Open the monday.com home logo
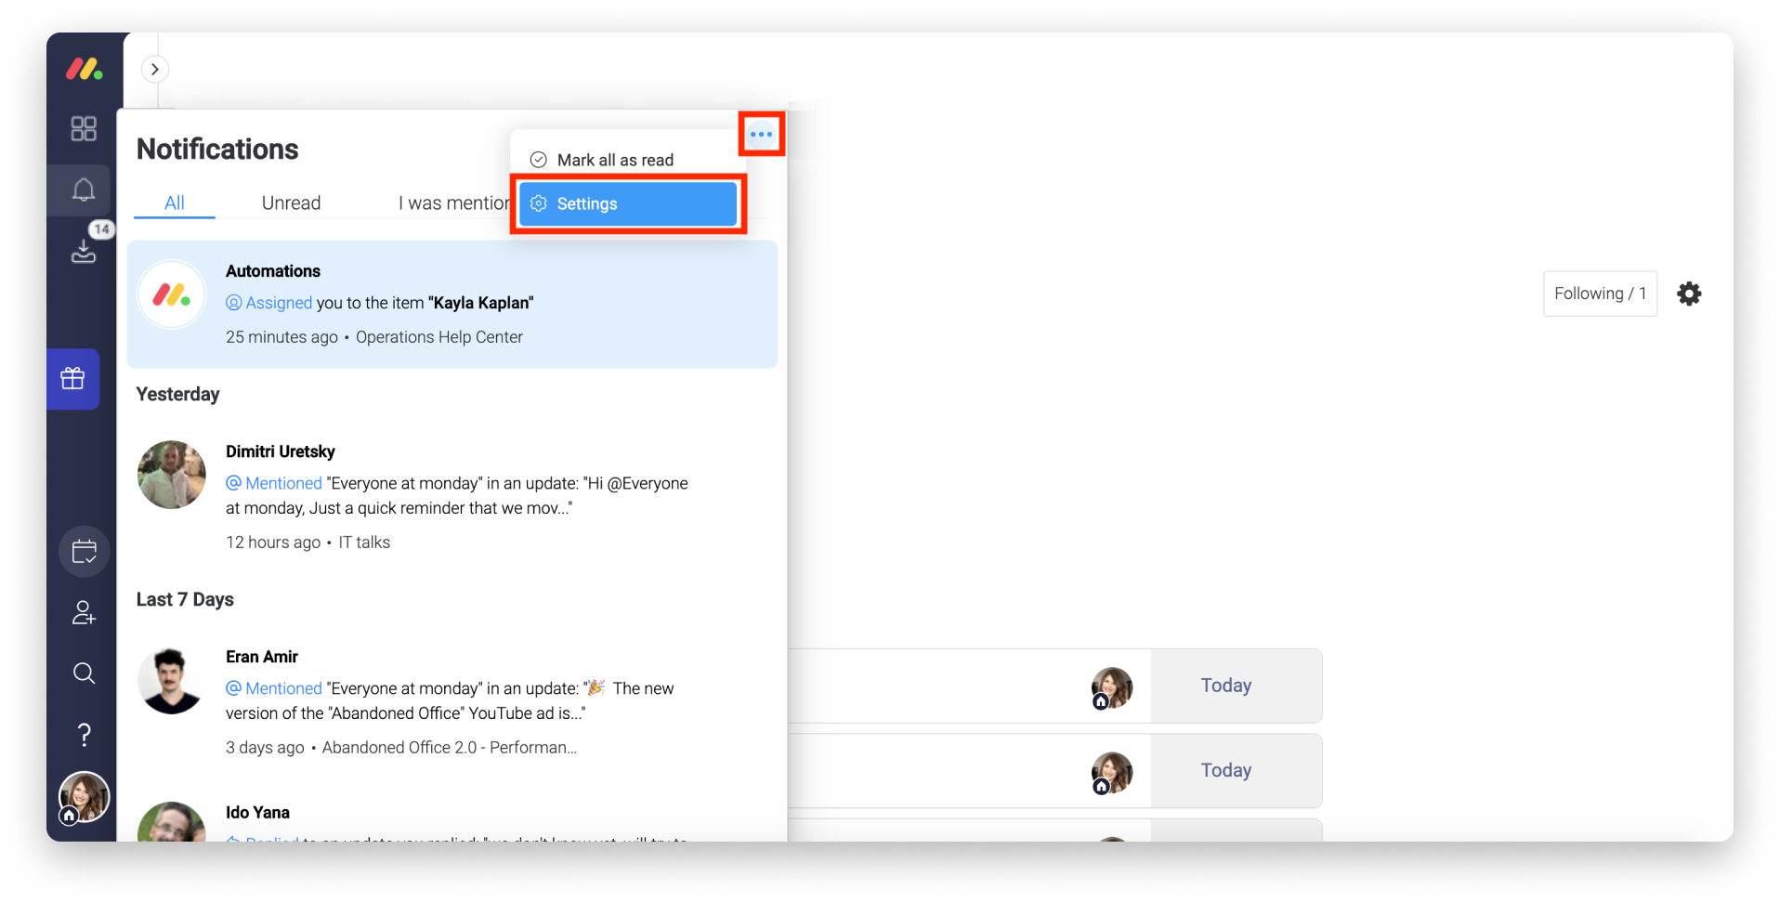1780x902 pixels. click(84, 70)
